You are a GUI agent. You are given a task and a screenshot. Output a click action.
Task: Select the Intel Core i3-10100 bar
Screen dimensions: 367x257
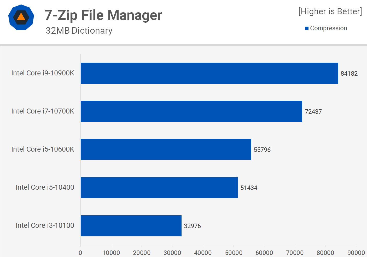tap(131, 226)
